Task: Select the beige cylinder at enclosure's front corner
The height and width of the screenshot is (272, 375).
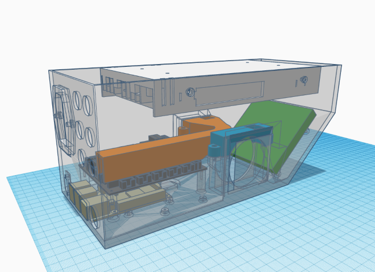Action: 93,216
